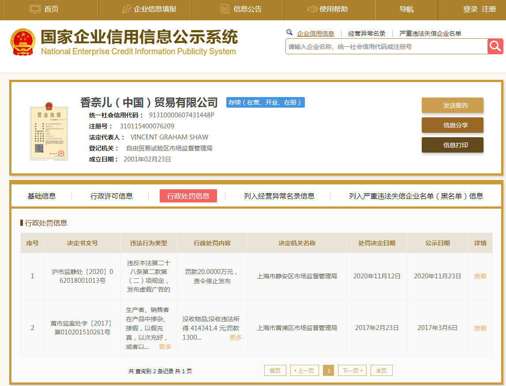Viewport: 506px width, 386px height.
Task: Click the 企业信息填报 pen icon
Action: point(127,9)
